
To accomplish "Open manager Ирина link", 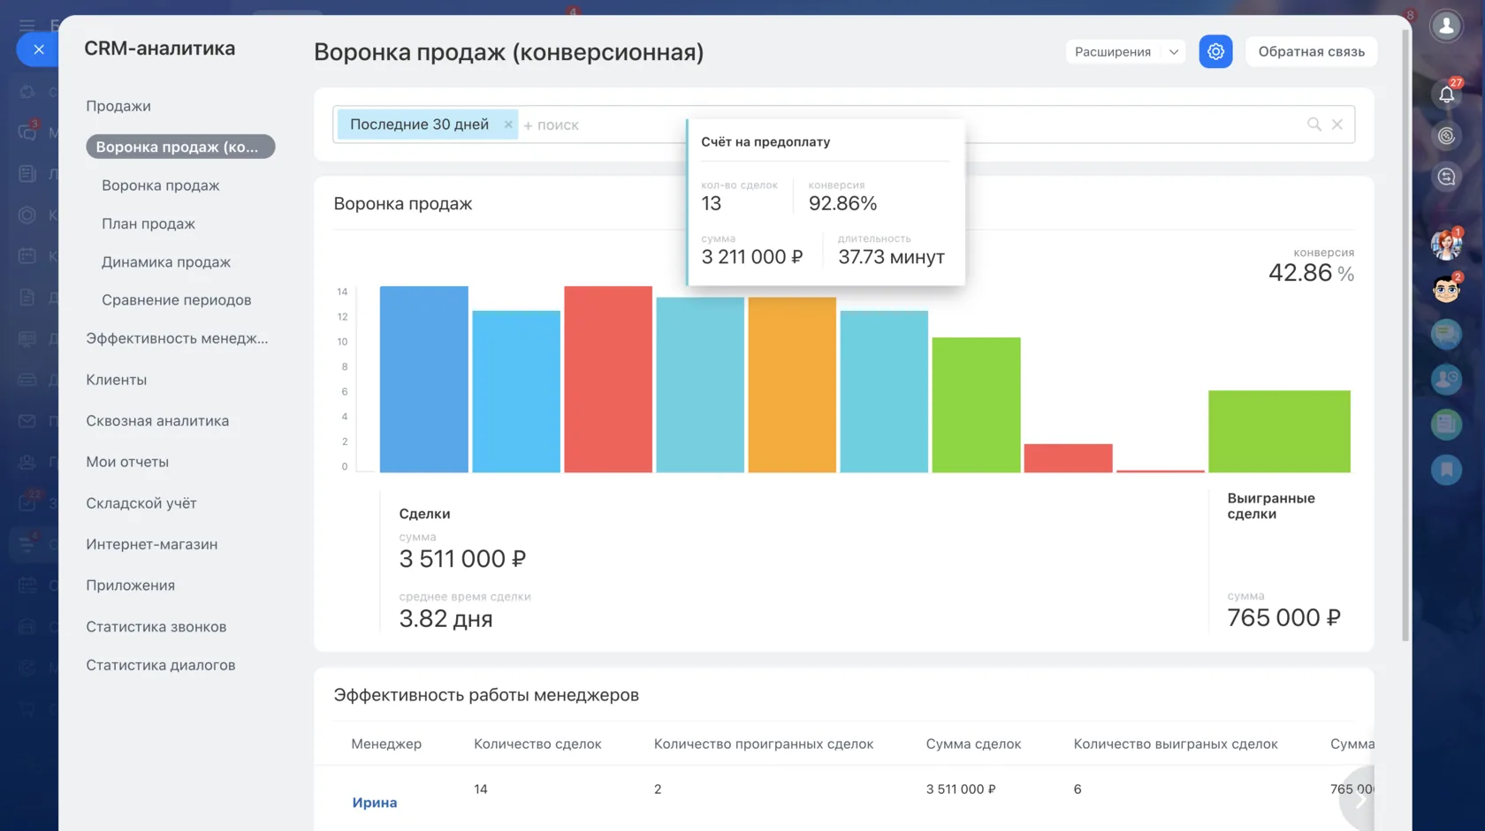I will [x=375, y=803].
